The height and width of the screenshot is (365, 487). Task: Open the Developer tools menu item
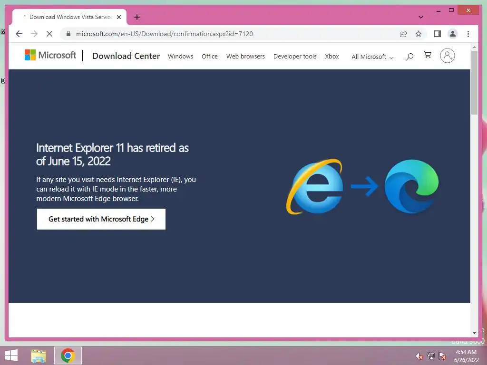(x=295, y=57)
